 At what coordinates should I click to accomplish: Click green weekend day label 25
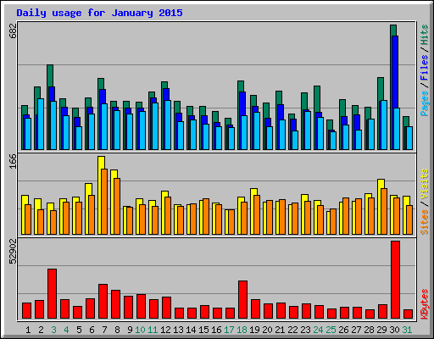click(x=331, y=330)
